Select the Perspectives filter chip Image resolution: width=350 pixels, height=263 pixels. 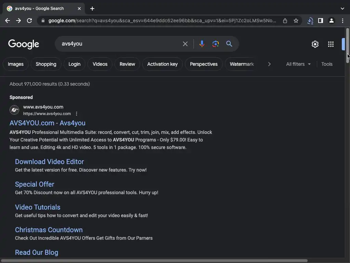(204, 64)
